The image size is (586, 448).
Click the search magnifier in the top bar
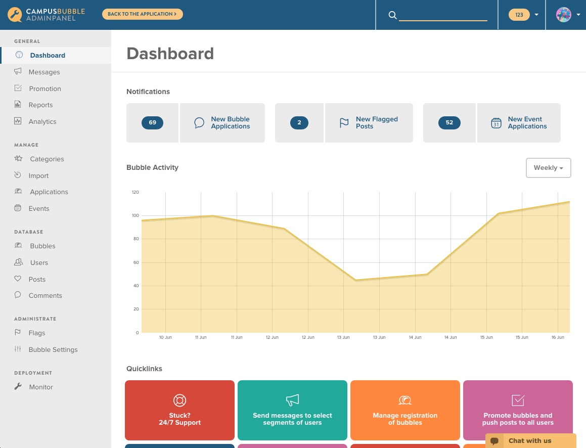tap(393, 15)
